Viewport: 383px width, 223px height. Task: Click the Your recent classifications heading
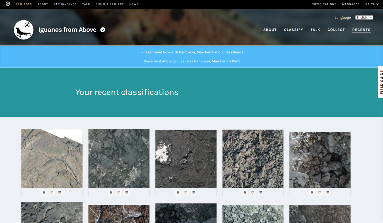[127, 92]
